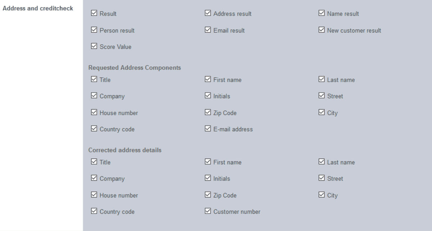This screenshot has width=432, height=231.
Task: Uncheck First name in Requested Address Components
Action: [x=208, y=80]
